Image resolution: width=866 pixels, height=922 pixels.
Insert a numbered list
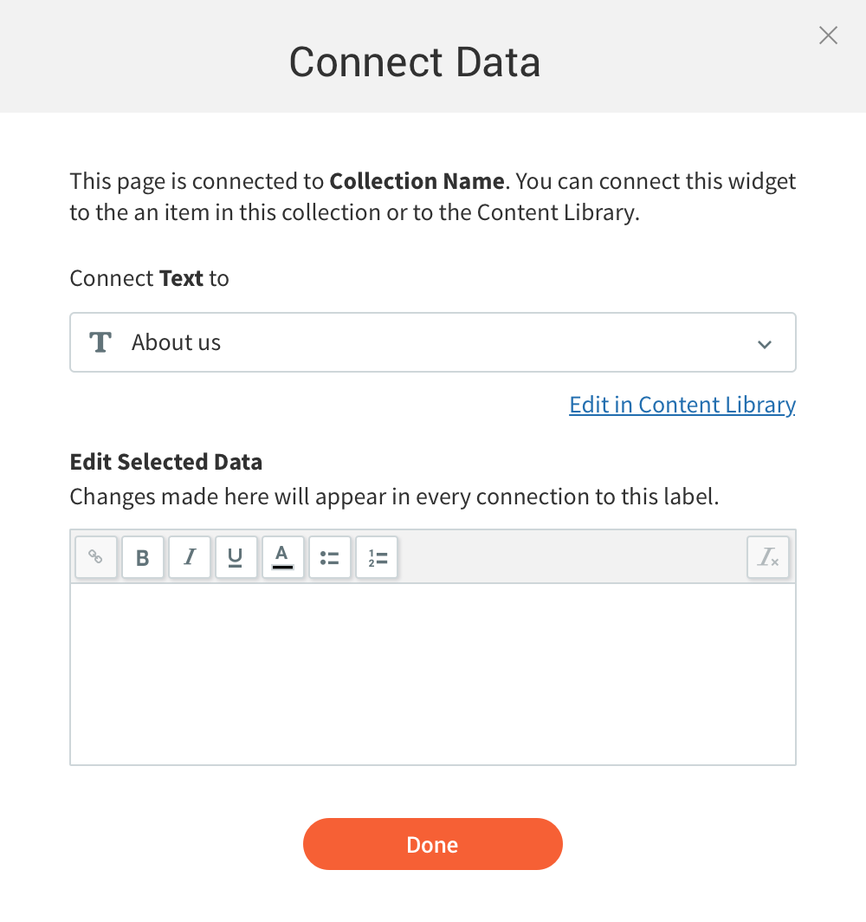pyautogui.click(x=377, y=557)
